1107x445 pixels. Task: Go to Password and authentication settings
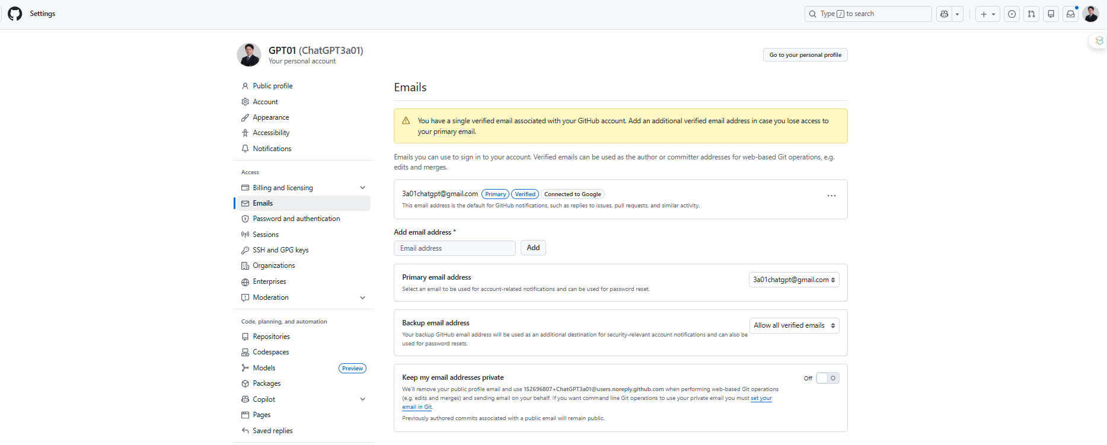296,219
